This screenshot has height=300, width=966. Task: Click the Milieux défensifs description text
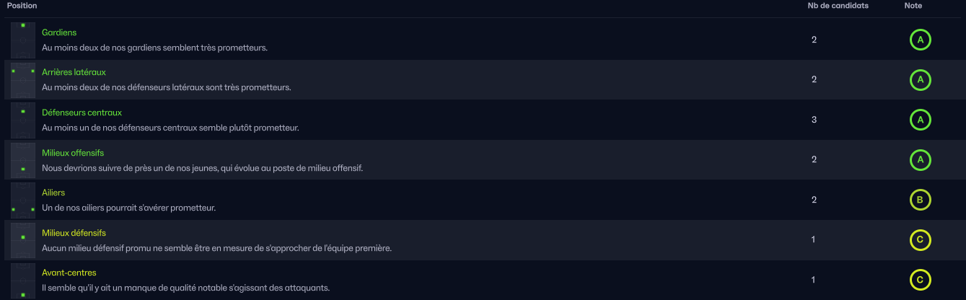[216, 248]
